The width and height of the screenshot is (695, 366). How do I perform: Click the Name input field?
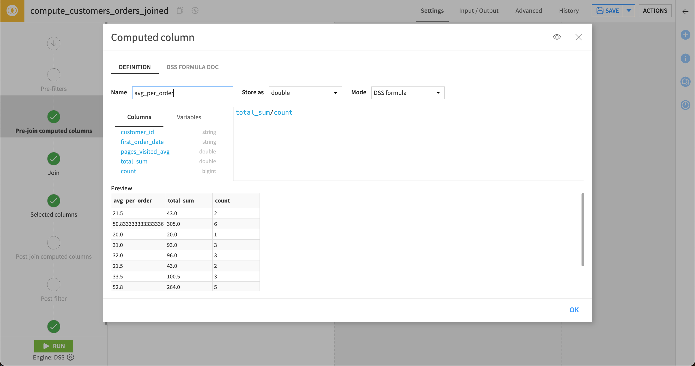(x=182, y=93)
